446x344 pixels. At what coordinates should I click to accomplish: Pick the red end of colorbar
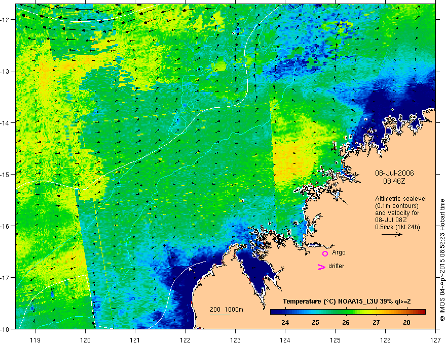[422, 312]
